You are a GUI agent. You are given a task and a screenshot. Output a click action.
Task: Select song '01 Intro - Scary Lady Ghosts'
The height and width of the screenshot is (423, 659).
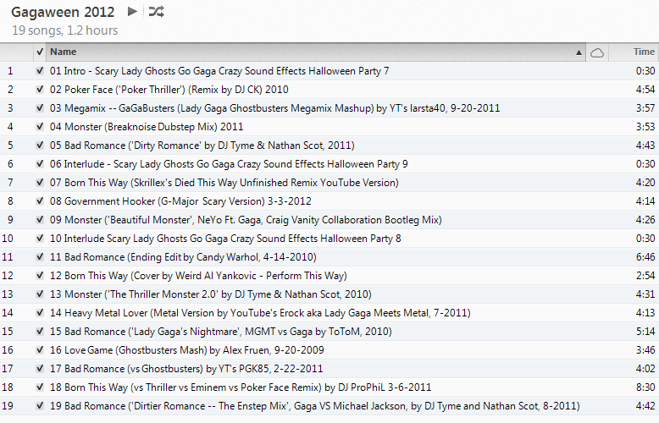[x=219, y=71]
